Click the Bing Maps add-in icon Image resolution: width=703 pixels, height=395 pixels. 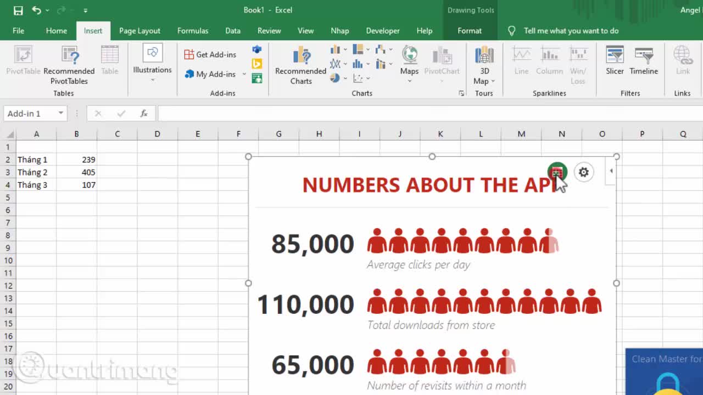256,64
